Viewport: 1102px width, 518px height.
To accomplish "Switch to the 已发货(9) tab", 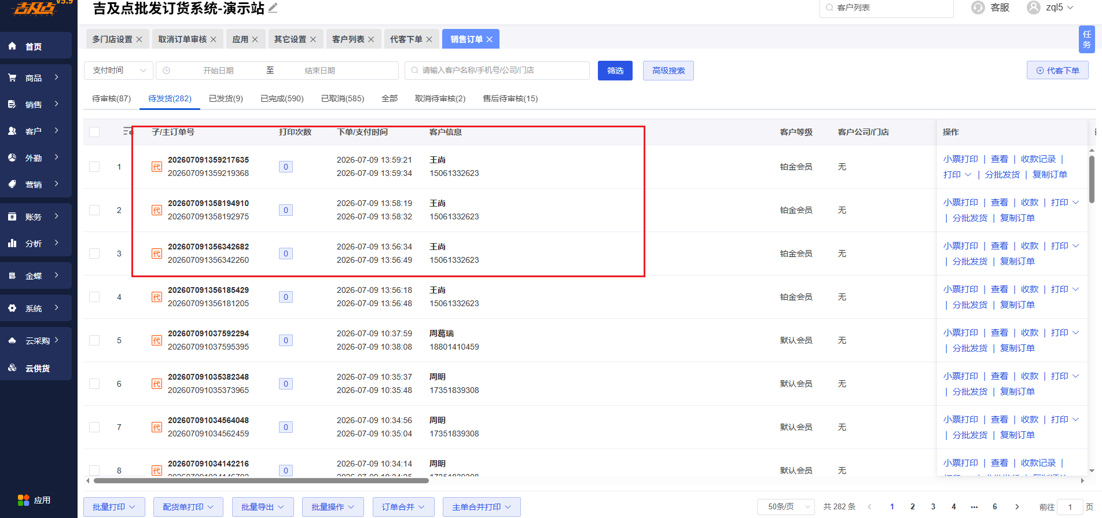I will pyautogui.click(x=226, y=98).
